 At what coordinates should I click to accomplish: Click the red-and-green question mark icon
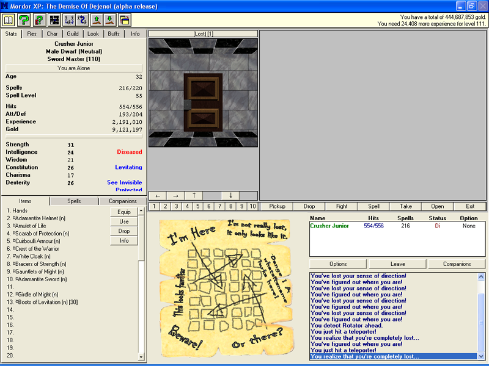[39, 20]
